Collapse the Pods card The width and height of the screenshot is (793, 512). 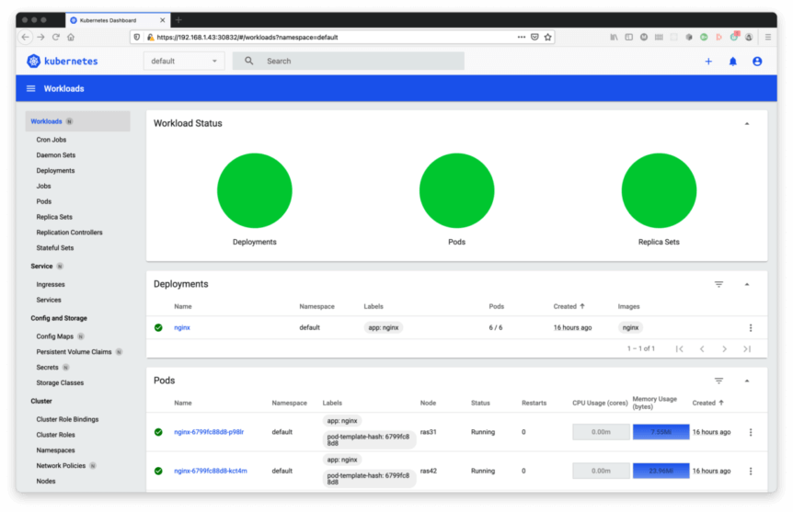(746, 381)
